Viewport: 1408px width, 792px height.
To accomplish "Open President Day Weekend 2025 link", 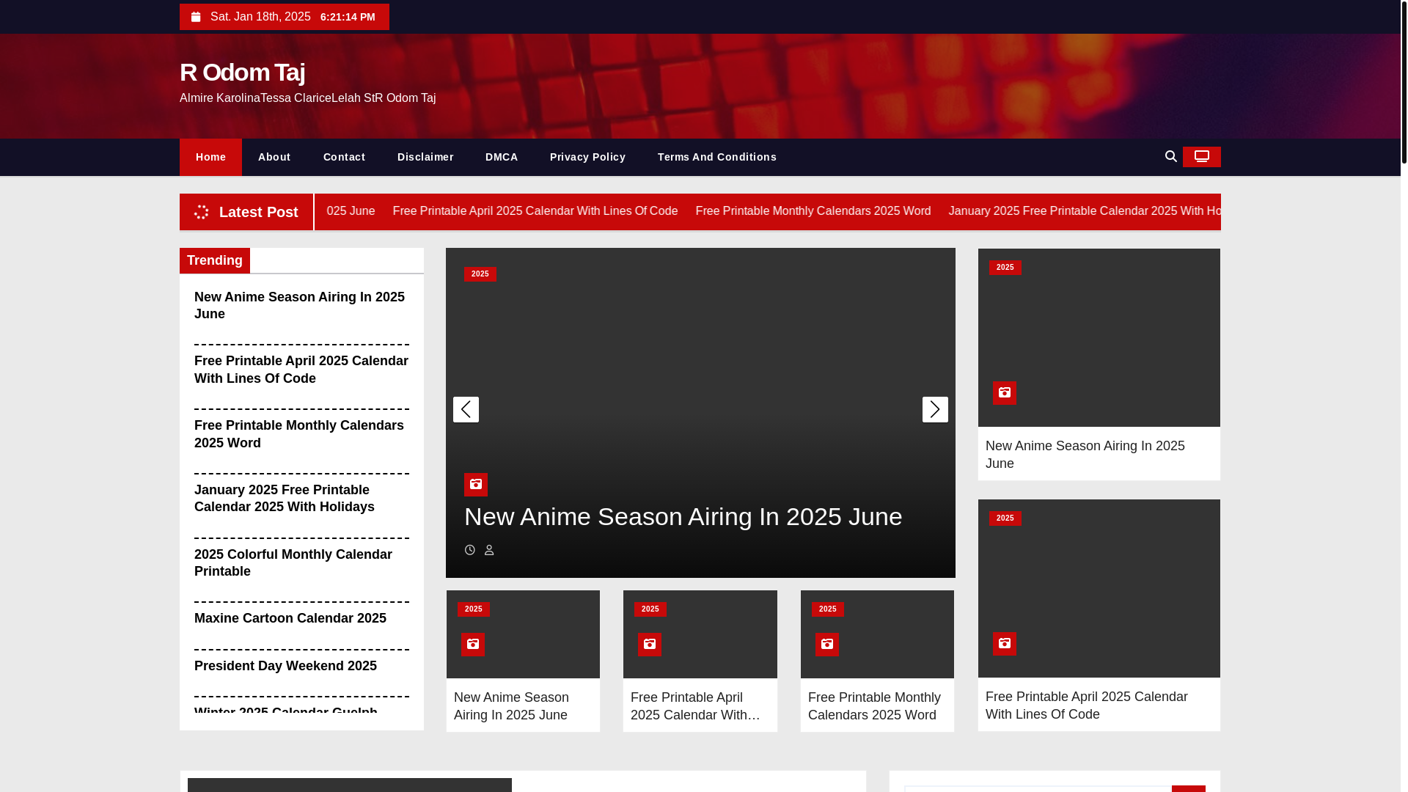I will tap(285, 666).
